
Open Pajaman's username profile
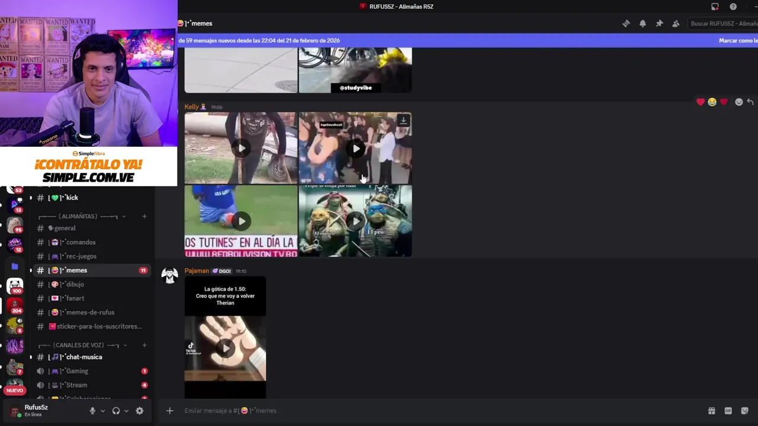[x=197, y=271]
